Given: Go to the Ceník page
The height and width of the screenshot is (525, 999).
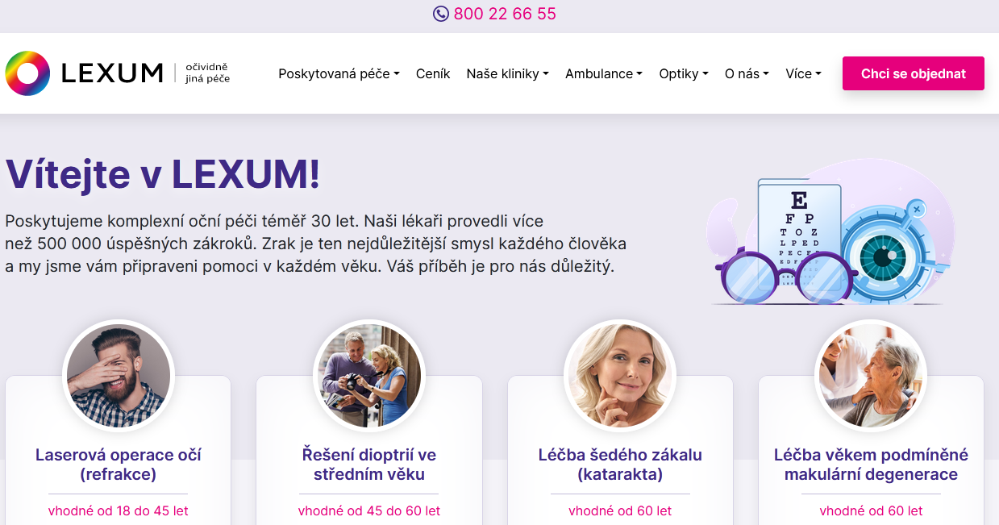Looking at the screenshot, I should click(433, 73).
